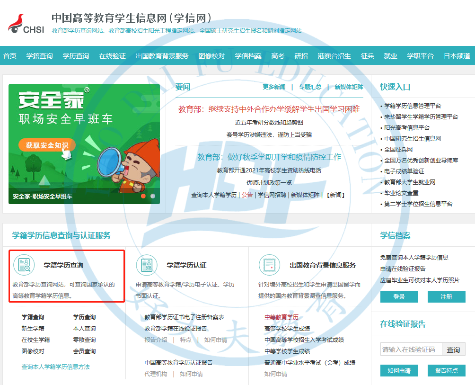Open 高等学校学生成绩 link
The height and width of the screenshot is (385, 475).
pyautogui.click(x=287, y=329)
